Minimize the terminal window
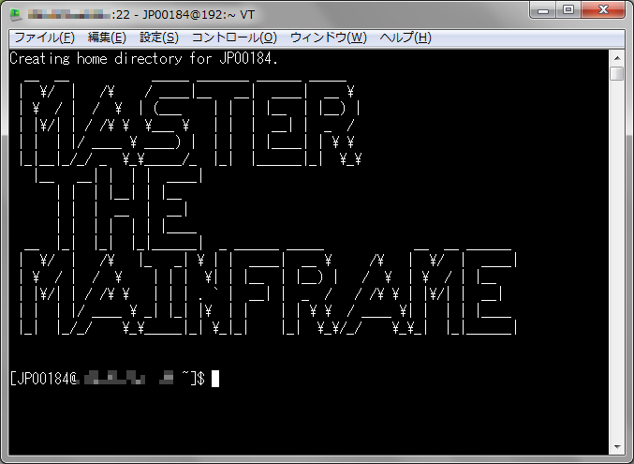The height and width of the screenshot is (464, 634). 543,10
